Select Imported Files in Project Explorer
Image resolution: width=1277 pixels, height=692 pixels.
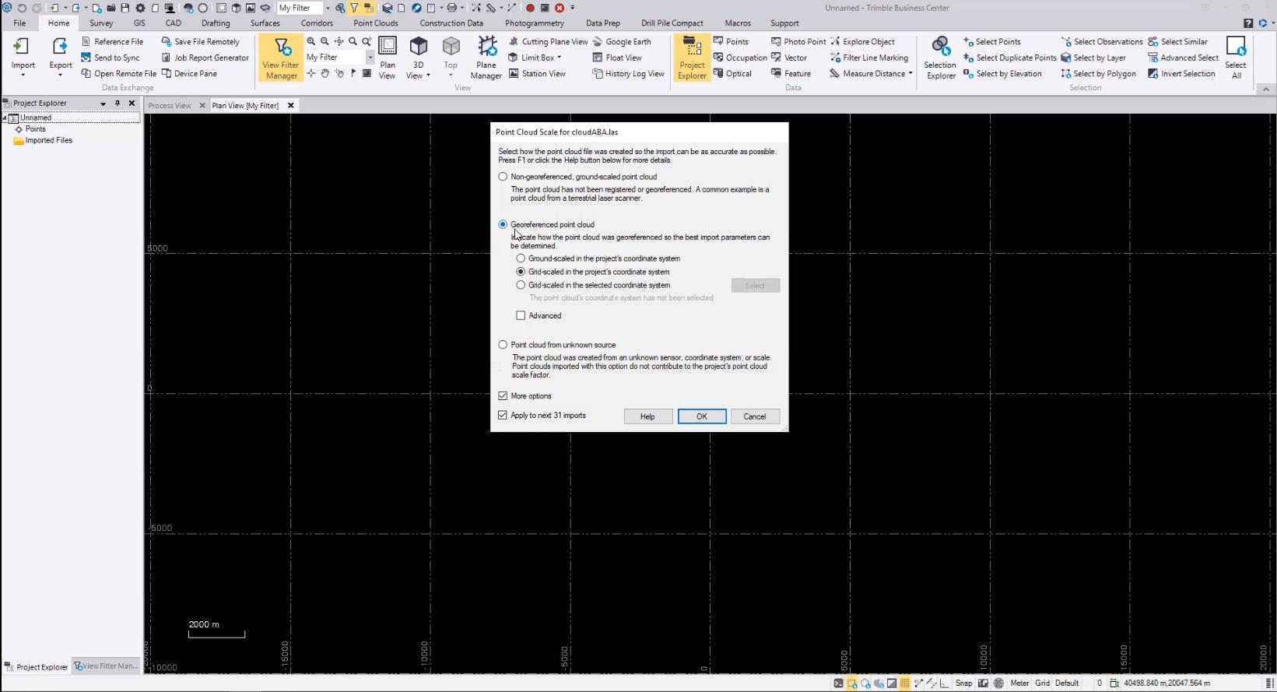48,141
